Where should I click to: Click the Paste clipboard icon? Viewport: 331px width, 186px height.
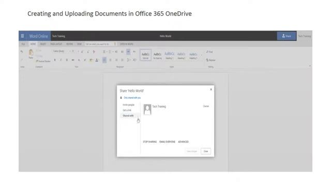pos(31,53)
